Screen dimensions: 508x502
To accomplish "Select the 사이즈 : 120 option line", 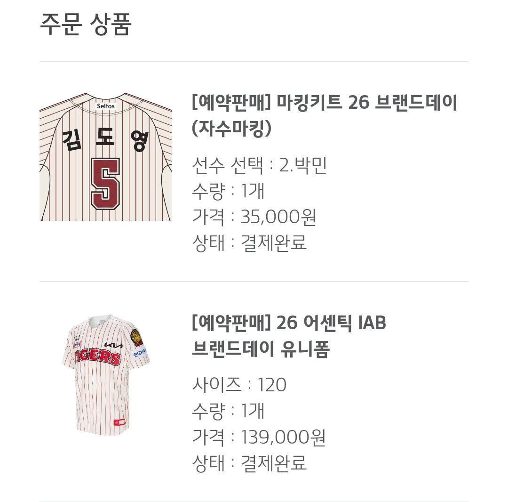I will pyautogui.click(x=239, y=385).
